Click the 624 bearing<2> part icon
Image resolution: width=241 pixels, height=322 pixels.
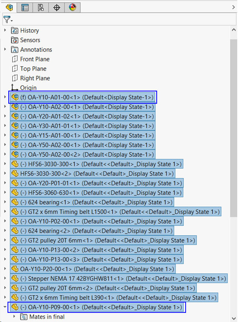15,231
